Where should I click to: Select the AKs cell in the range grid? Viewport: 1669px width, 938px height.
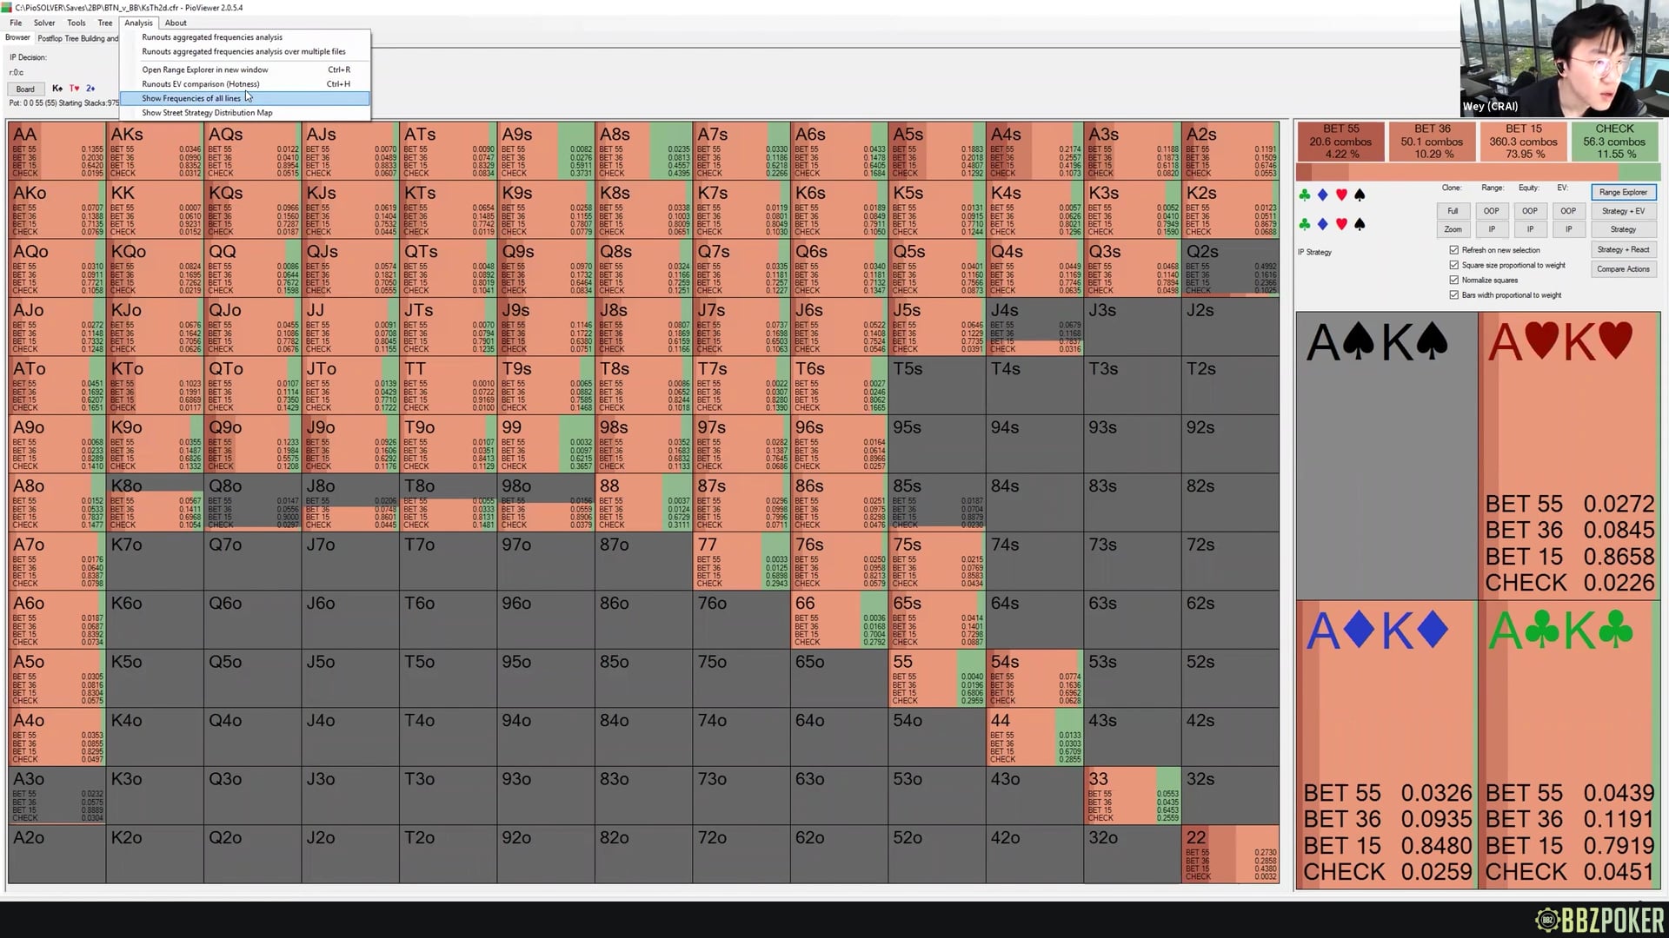[x=155, y=151]
